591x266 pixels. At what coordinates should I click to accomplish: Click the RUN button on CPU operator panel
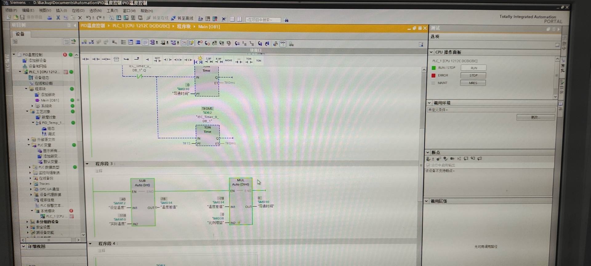[x=473, y=68]
